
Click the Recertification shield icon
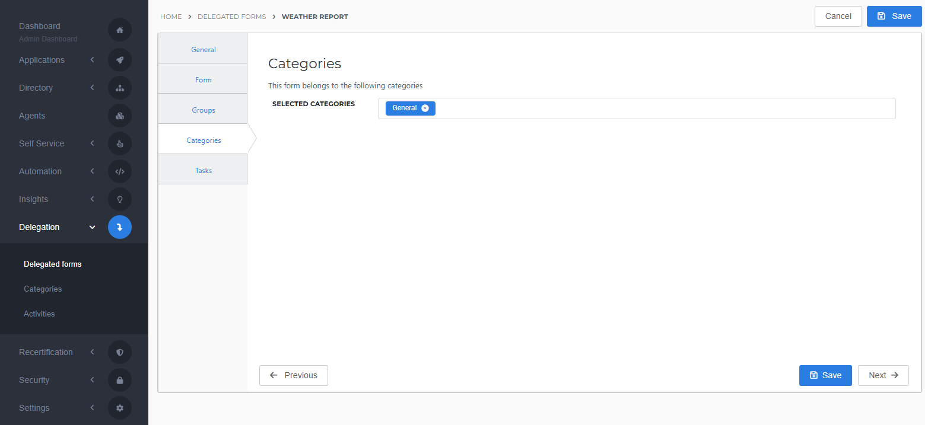tap(119, 351)
